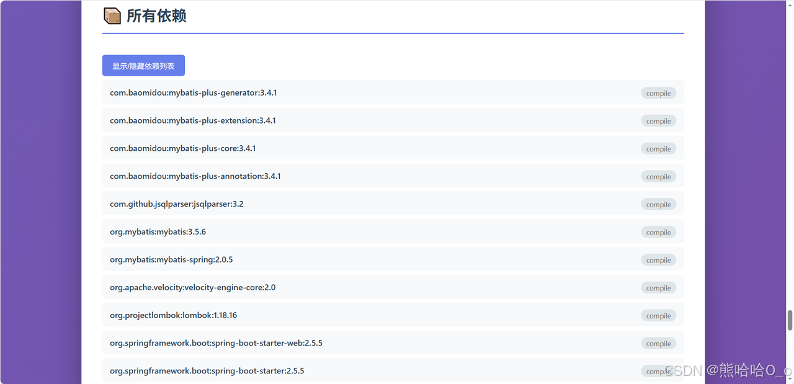Select org.mybatis:mybatis:3.5.6 dependency
The image size is (794, 384).
coord(393,232)
